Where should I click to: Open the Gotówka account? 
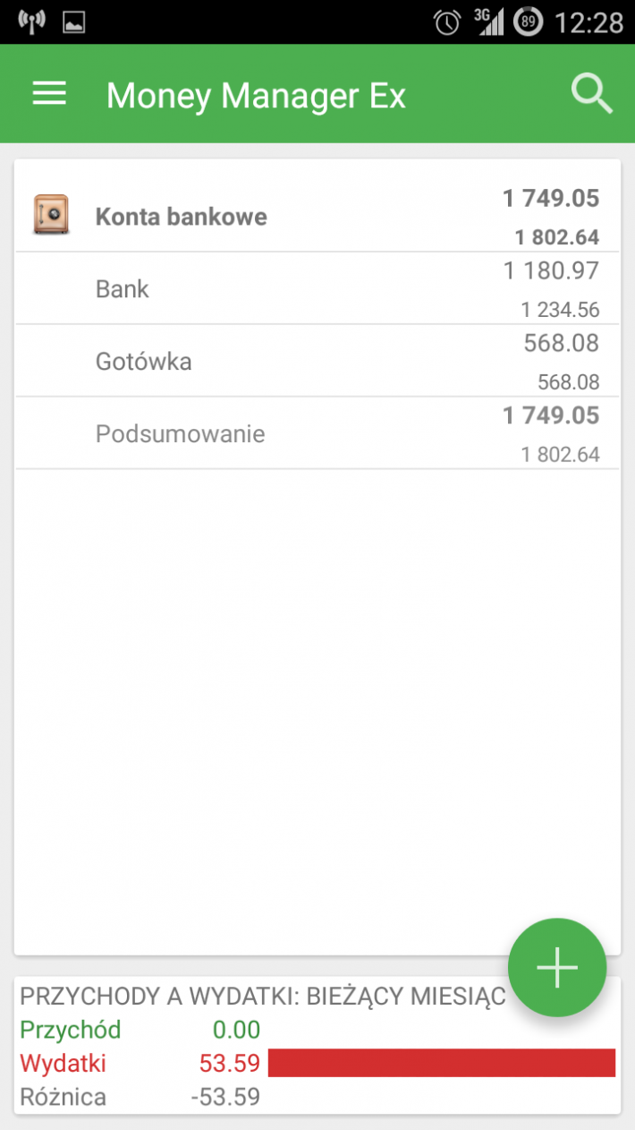coord(317,361)
